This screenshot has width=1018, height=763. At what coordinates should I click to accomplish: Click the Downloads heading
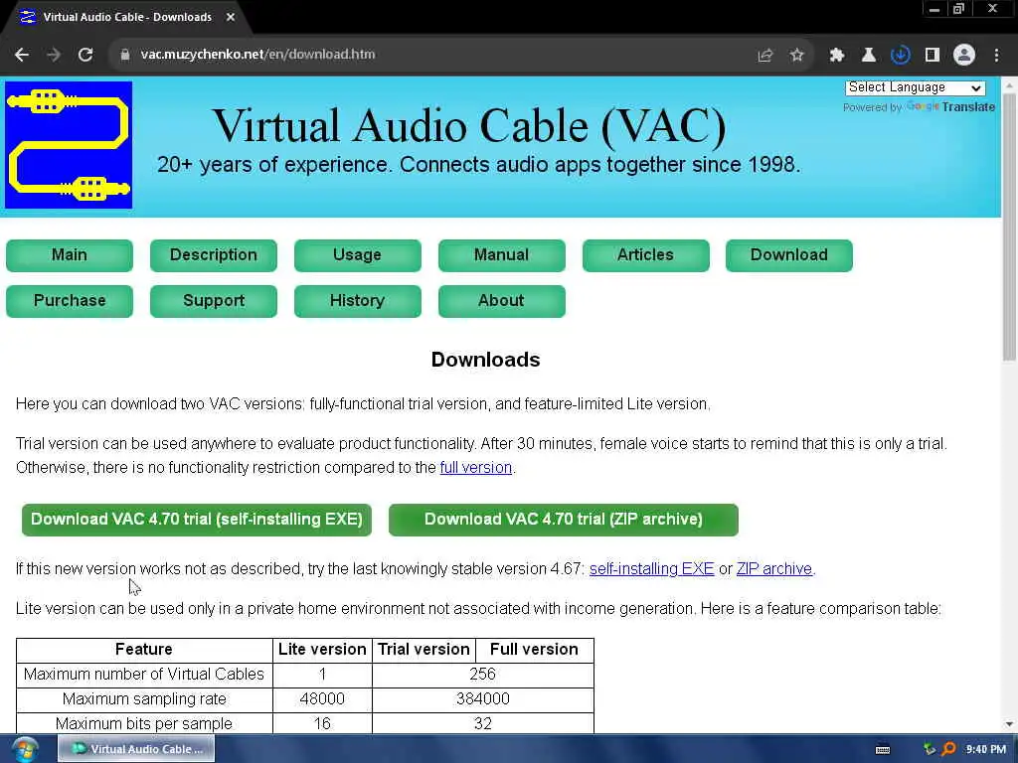click(485, 360)
